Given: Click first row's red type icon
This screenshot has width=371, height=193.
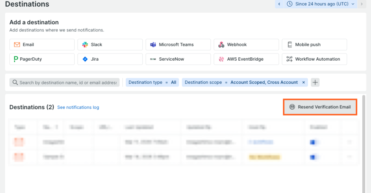Looking at the screenshot, I should pos(19,142).
